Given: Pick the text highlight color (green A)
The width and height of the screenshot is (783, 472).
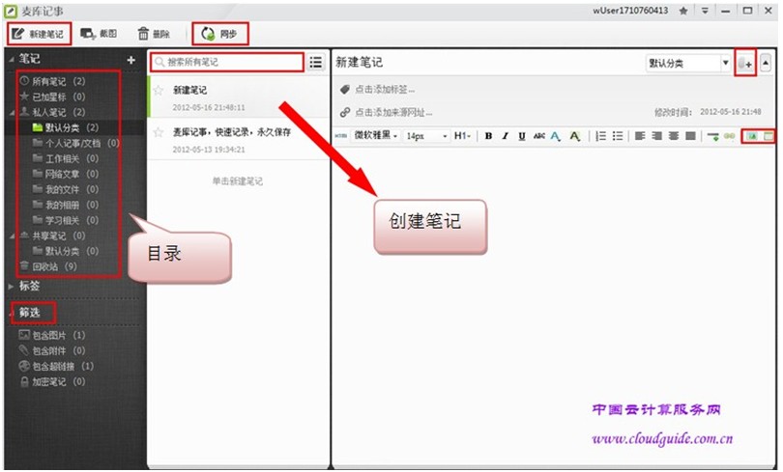Looking at the screenshot, I should (x=575, y=136).
